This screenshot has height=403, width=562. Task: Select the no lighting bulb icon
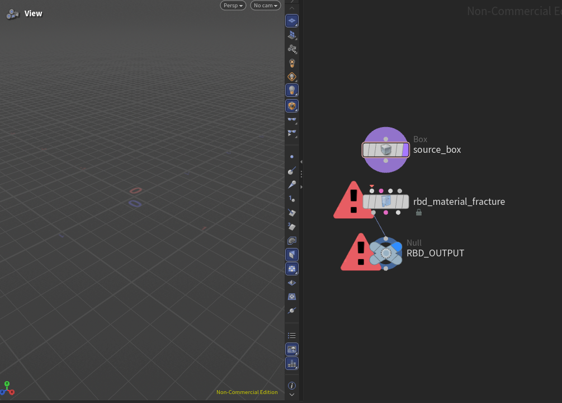coord(292,63)
